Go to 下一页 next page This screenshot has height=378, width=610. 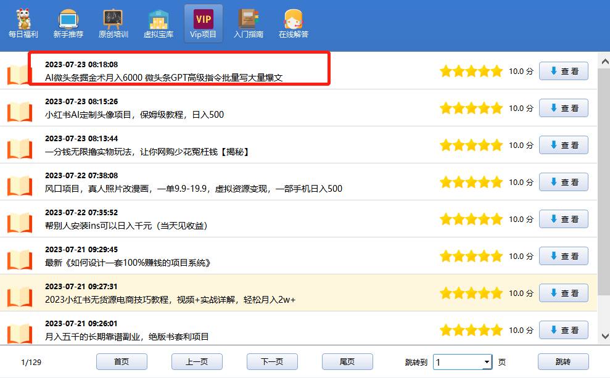click(x=272, y=362)
